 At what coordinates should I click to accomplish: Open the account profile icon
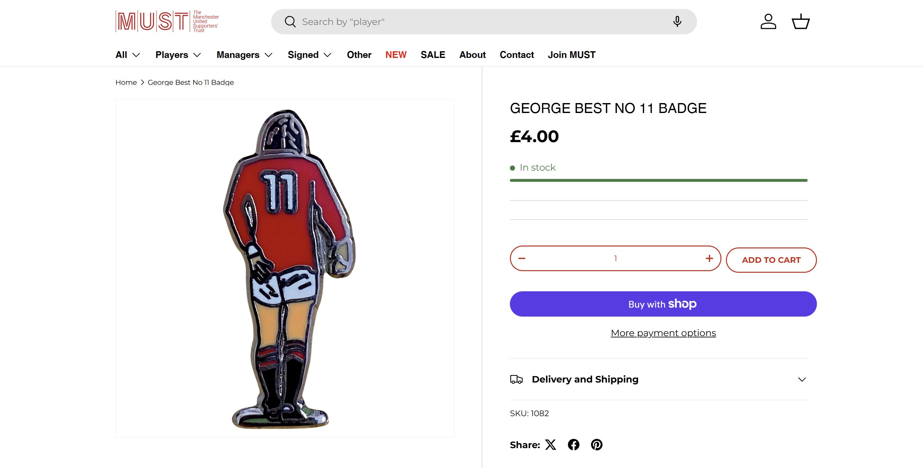click(x=768, y=21)
